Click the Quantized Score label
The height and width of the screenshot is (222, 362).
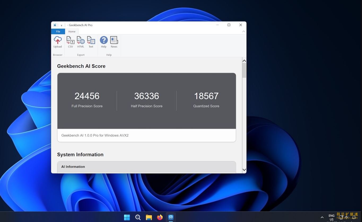pos(206,106)
